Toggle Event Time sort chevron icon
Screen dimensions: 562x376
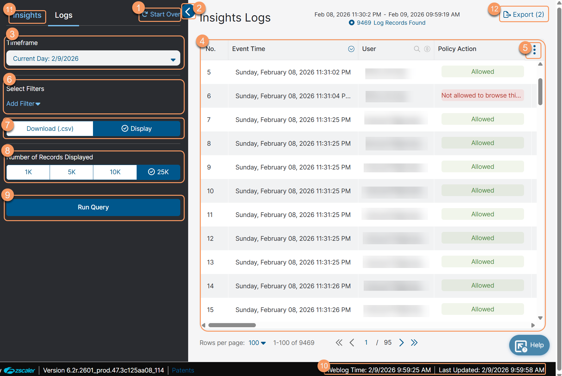pyautogui.click(x=351, y=49)
